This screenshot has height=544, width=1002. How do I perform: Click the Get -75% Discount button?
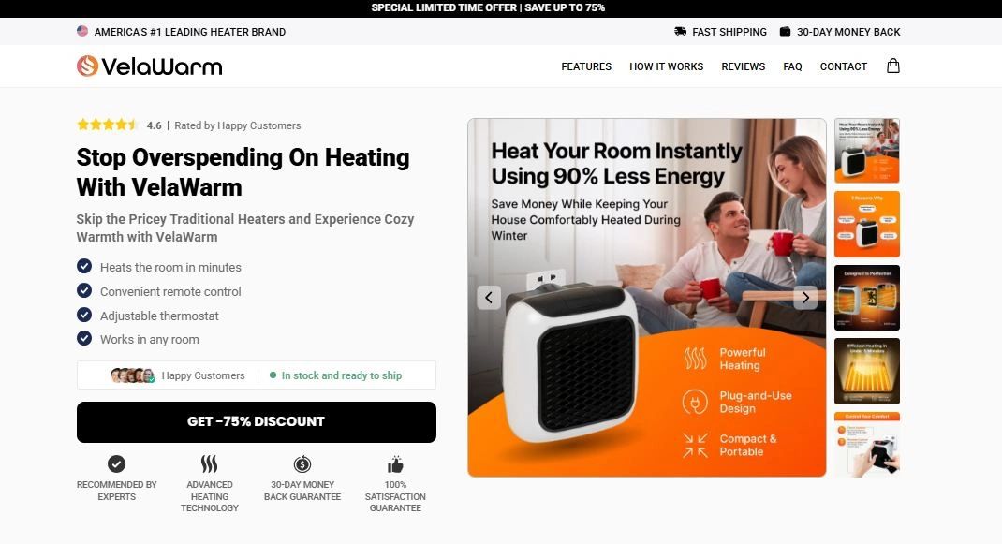point(257,422)
